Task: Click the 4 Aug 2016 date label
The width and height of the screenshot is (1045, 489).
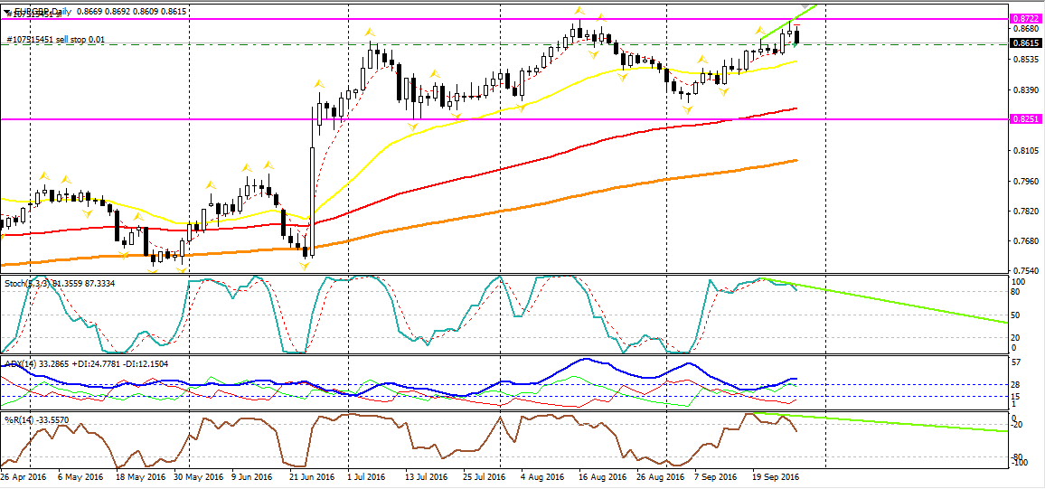Action: pos(542,477)
